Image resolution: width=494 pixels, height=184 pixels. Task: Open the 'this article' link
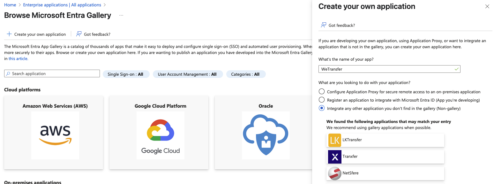[19, 58]
